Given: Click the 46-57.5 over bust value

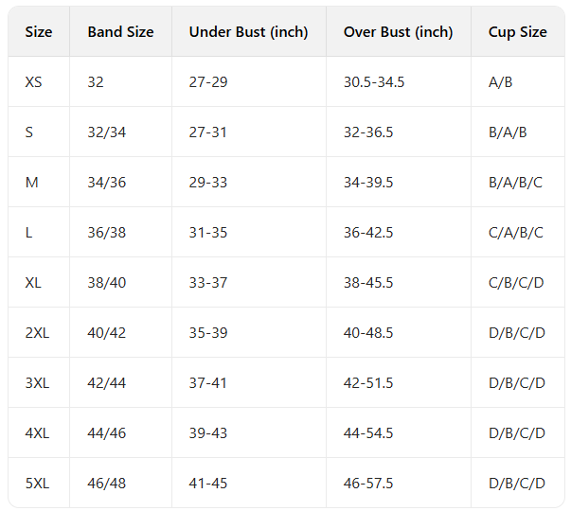Looking at the screenshot, I should (368, 484).
